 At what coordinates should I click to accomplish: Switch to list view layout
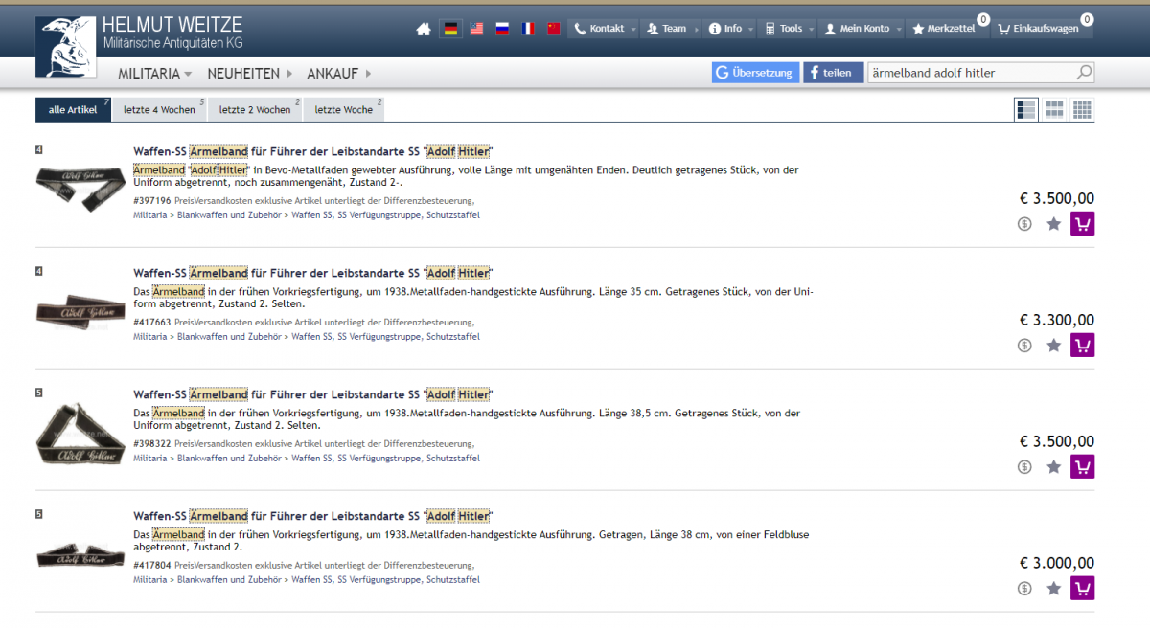[1025, 109]
